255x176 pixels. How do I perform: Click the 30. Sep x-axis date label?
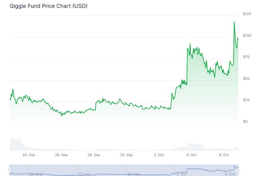pos(126,155)
